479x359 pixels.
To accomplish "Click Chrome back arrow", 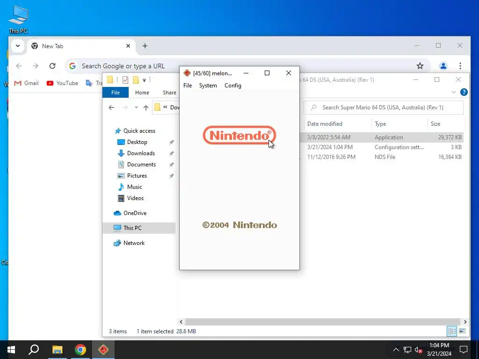I will 19,66.
